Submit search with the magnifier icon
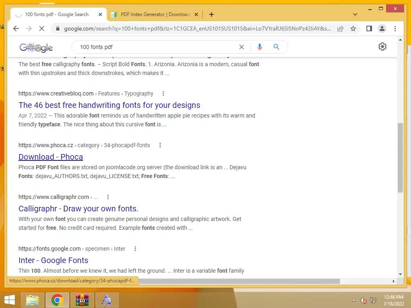This screenshot has height=308, width=411. (276, 47)
